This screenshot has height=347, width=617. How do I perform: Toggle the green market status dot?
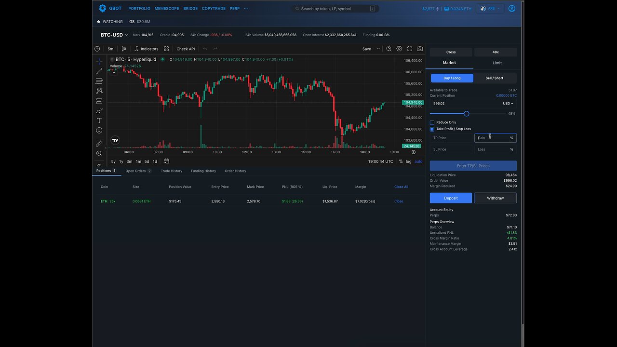pos(162,59)
